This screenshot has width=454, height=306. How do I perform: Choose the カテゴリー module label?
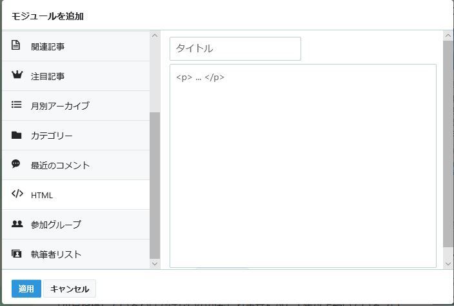pos(52,136)
